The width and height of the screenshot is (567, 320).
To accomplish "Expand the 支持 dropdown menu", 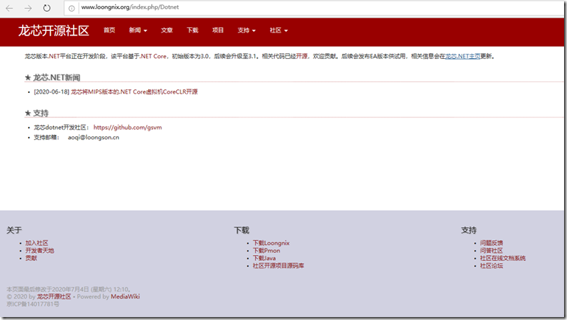I will tap(246, 30).
